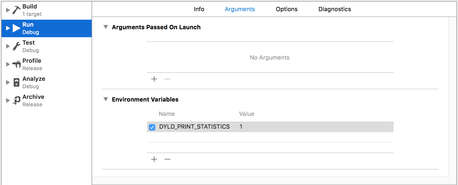This screenshot has width=458, height=185.
Task: Collapse the Environment Variables section
Action: pos(105,99)
